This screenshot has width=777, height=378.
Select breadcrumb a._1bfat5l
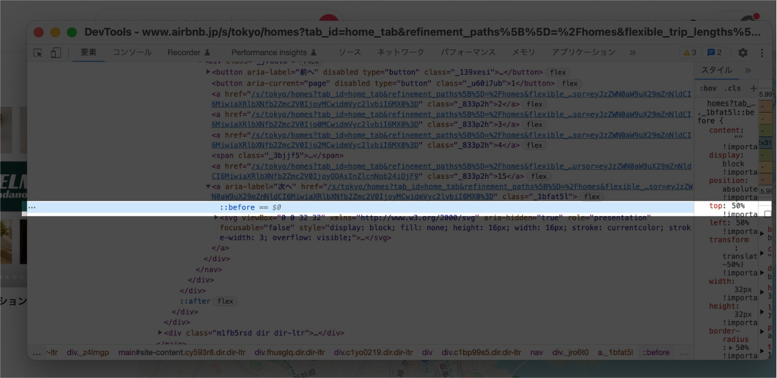[x=615, y=352]
